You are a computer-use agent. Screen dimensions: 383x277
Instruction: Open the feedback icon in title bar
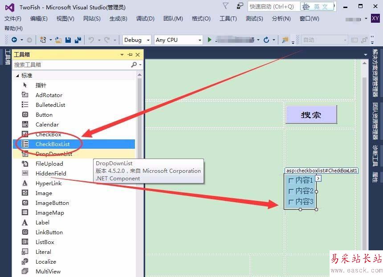pyautogui.click(x=240, y=6)
